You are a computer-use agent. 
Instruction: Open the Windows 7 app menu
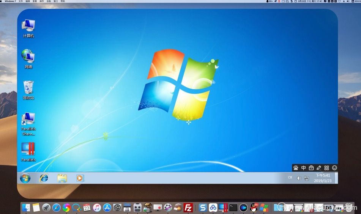point(10,1)
